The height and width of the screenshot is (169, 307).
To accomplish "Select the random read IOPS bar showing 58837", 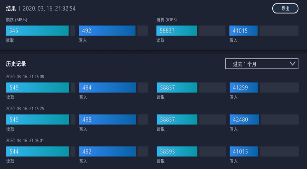I will point(176,30).
